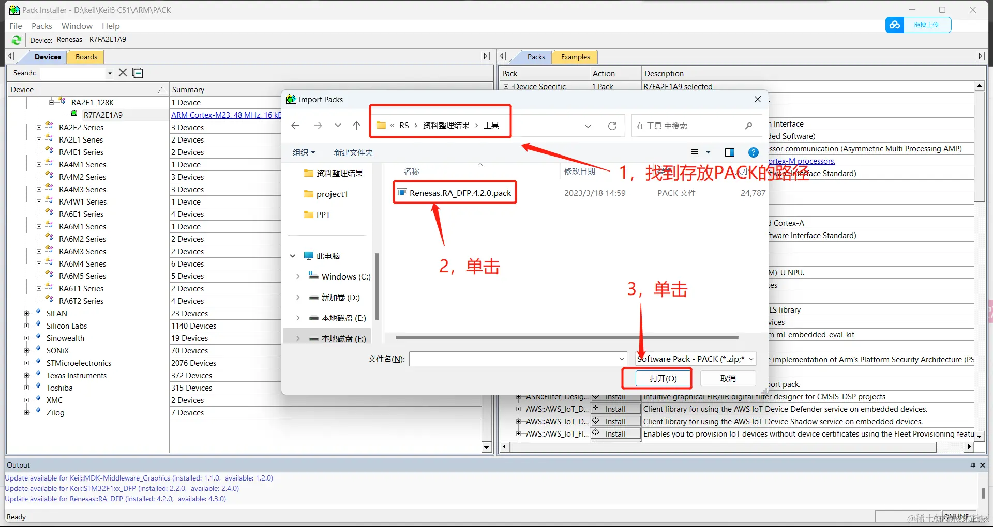Install the AWS IoT Device Defender pack
This screenshot has height=527, width=993.
point(615,409)
